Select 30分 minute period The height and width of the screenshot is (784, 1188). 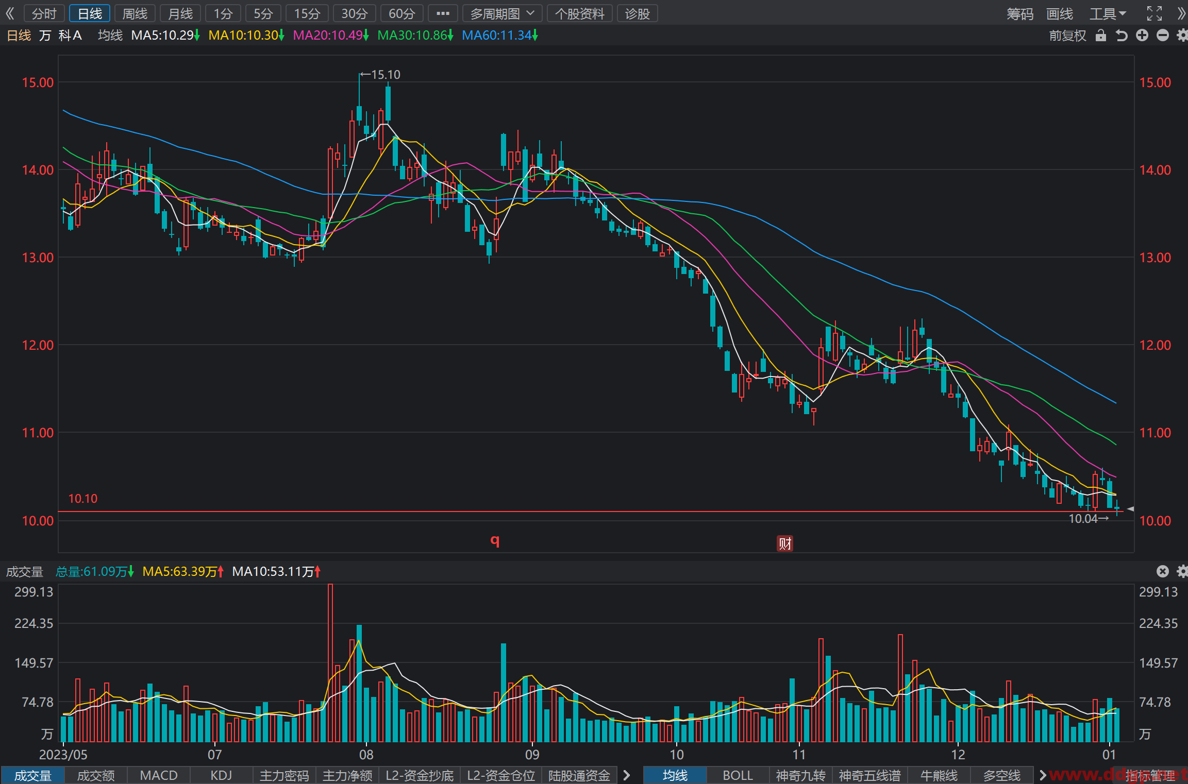355,13
